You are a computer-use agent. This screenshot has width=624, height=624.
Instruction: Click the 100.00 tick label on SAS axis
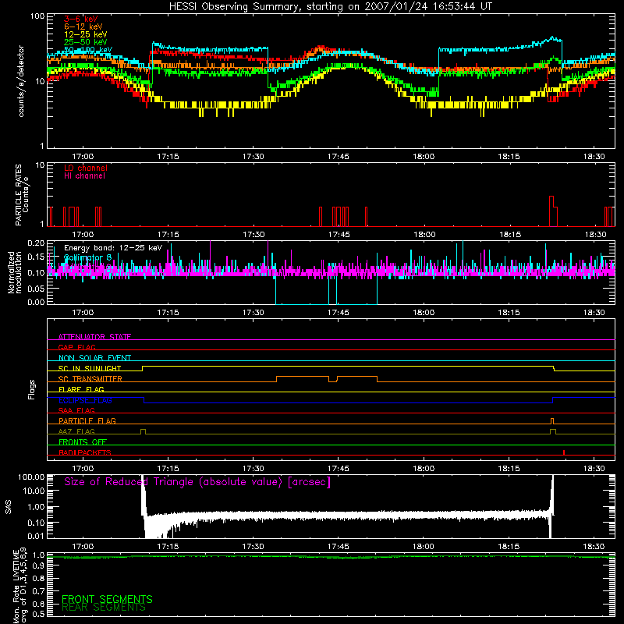point(31,477)
